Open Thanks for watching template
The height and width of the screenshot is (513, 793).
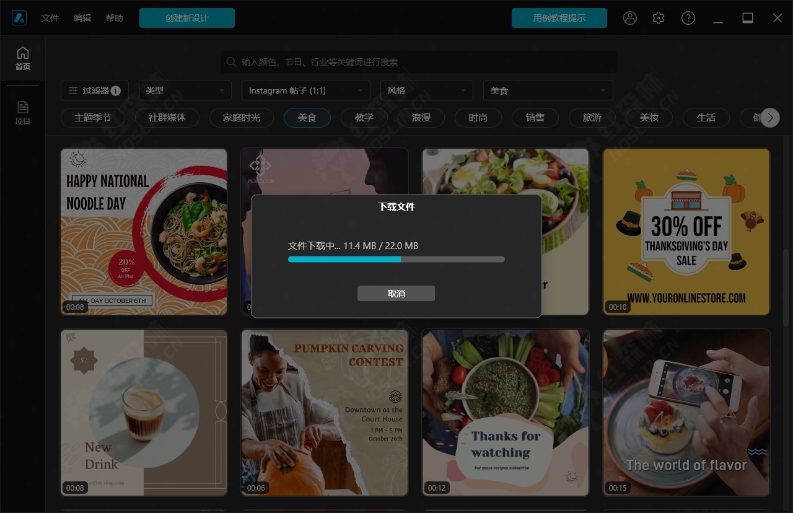(x=506, y=413)
